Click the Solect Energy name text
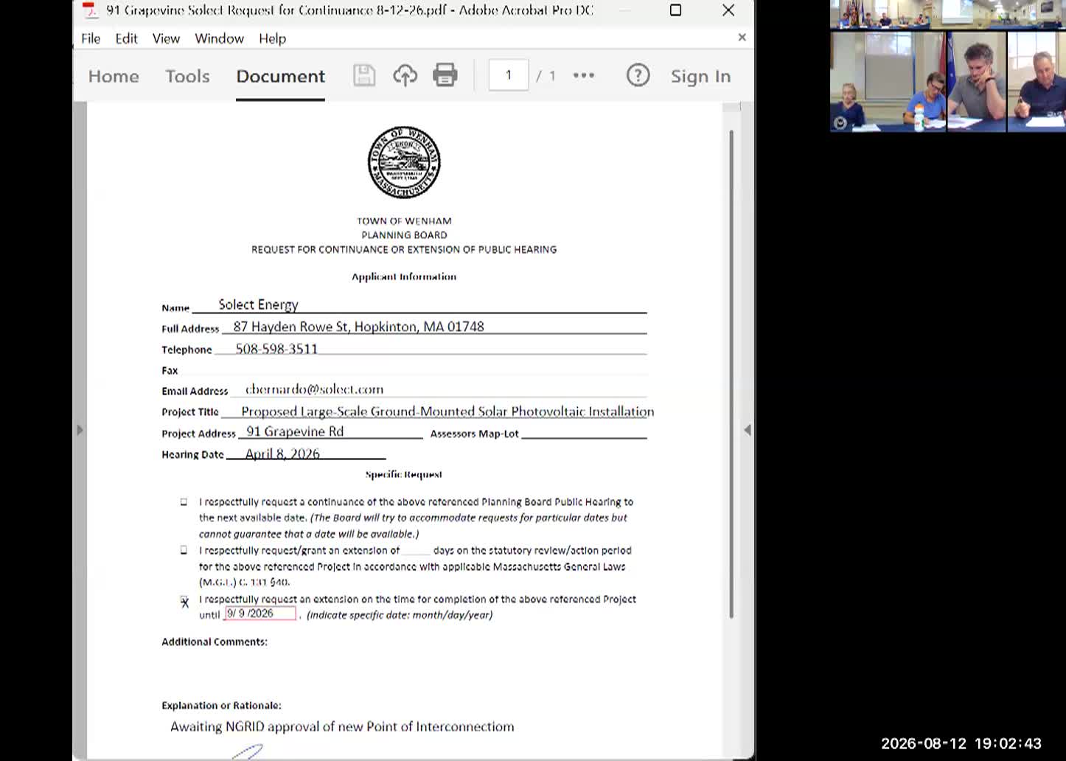1066x761 pixels. [x=258, y=305]
